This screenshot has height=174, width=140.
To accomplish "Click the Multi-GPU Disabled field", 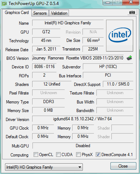I will point(83,146).
